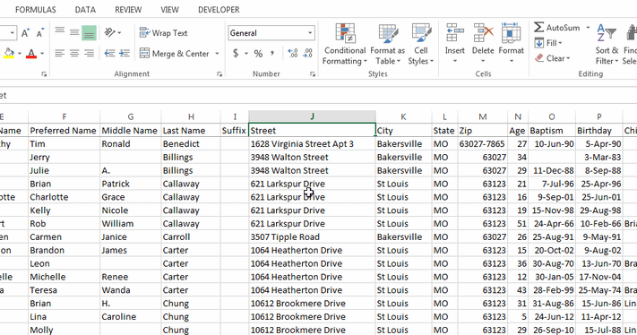Open the Clear menu
The image size is (637, 335).
pos(553,58)
